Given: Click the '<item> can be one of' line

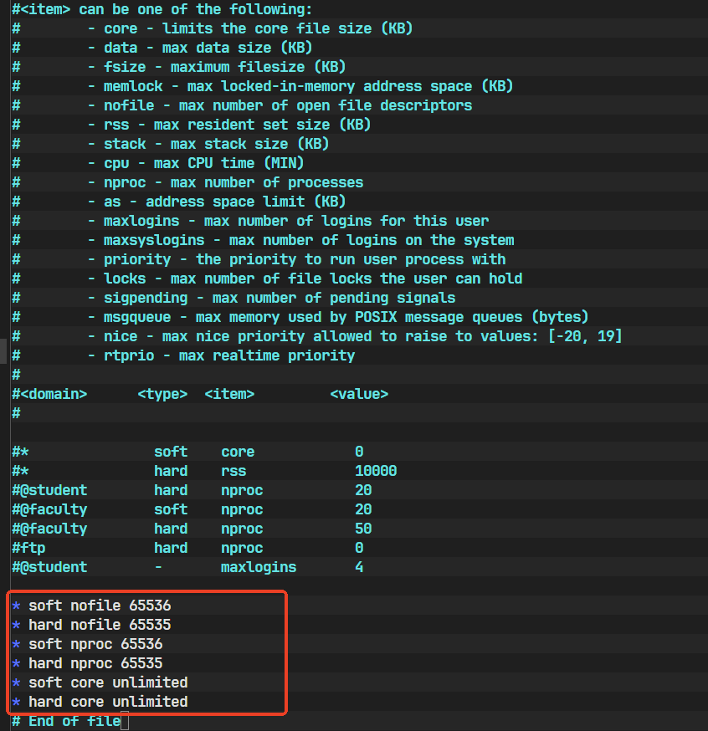Looking at the screenshot, I should [x=162, y=9].
